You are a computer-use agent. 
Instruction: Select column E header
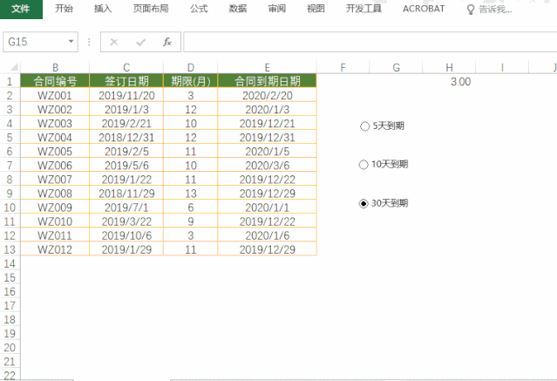[267, 67]
